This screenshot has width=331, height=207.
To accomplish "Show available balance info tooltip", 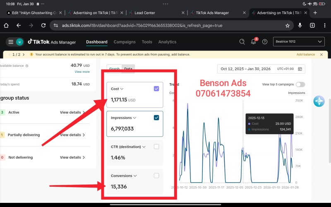I will coord(27,66).
